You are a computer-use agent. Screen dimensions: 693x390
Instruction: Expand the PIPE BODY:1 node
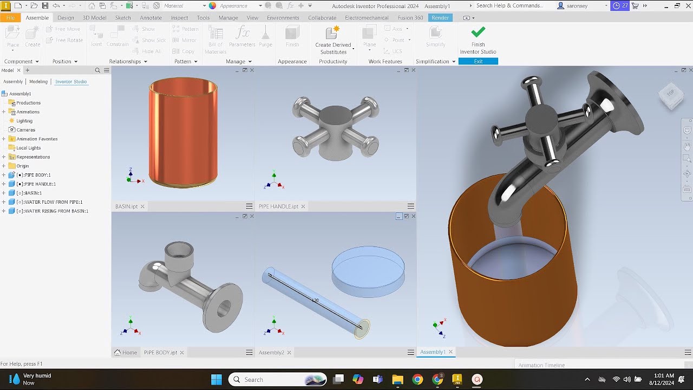[x=4, y=175]
